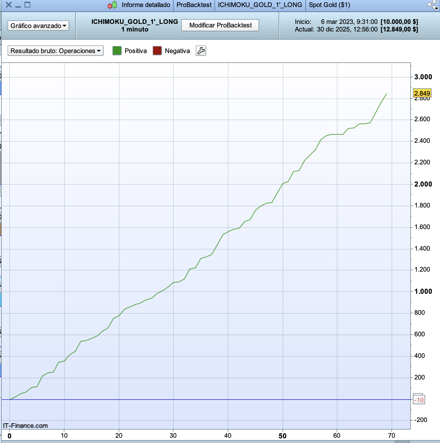Viewport: 440px width, 443px height.
Task: Click the -10 marker on the value axis
Action: (419, 400)
